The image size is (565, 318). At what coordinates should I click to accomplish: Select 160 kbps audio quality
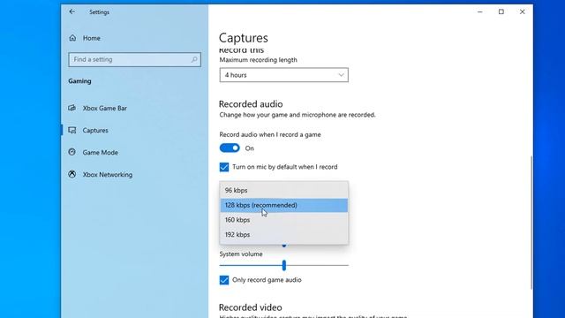point(284,220)
